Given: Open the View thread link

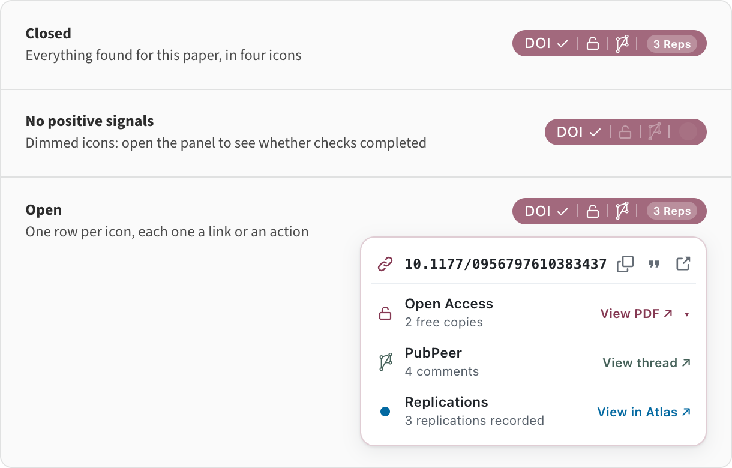Looking at the screenshot, I should tap(647, 363).
